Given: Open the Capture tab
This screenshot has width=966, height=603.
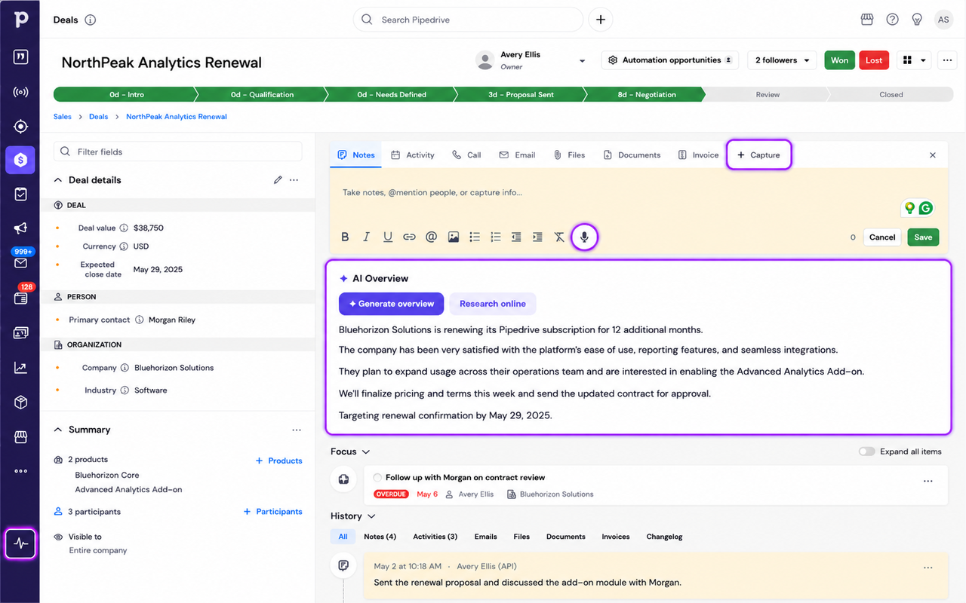Looking at the screenshot, I should [x=758, y=155].
